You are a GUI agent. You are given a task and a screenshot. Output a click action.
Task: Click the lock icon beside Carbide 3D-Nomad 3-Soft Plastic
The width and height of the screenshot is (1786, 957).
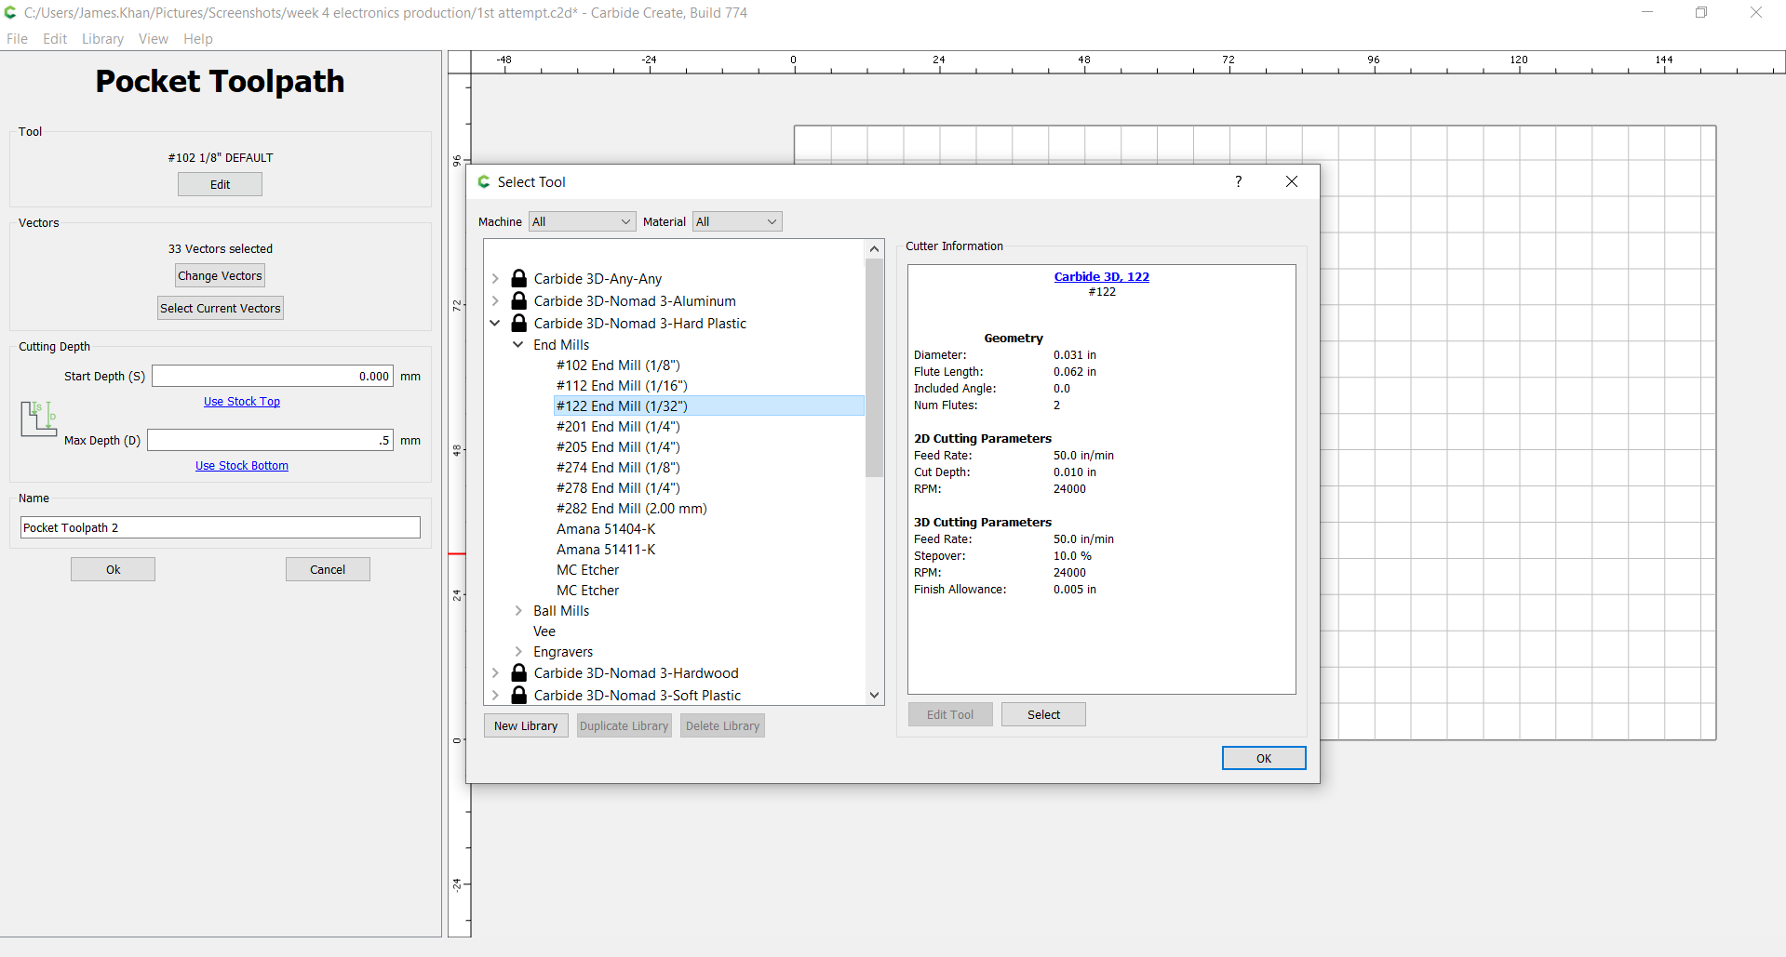pyautogui.click(x=519, y=695)
